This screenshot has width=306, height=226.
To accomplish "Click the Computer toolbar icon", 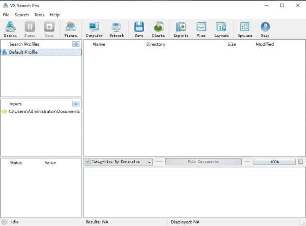I will [94, 29].
